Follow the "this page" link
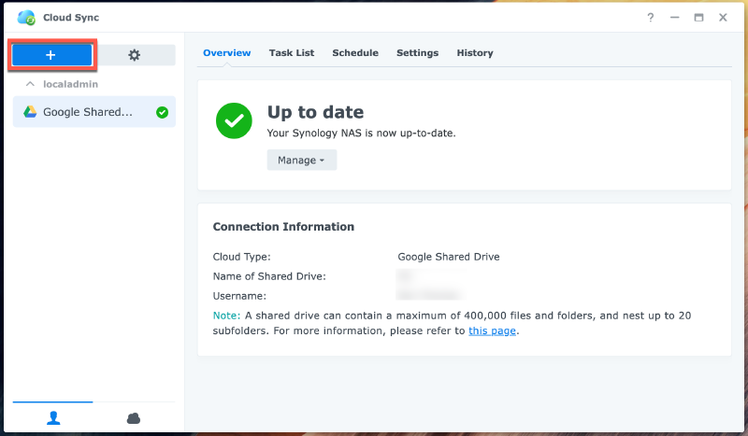Viewport: 748px width, 436px height. click(492, 331)
